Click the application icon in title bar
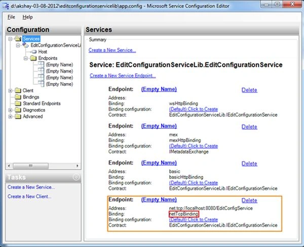Image resolution: width=304 pixels, height=247 pixels. click(x=6, y=6)
